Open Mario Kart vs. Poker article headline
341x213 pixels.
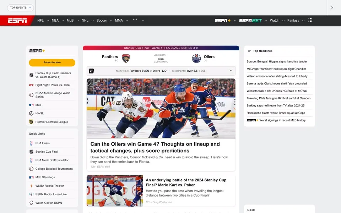(x=186, y=182)
